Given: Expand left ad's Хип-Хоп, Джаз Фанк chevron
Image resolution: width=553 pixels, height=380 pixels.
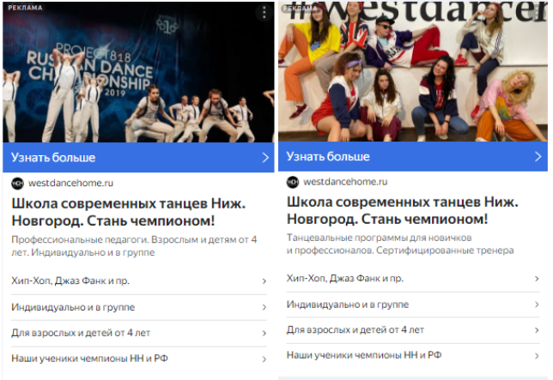Looking at the screenshot, I should (264, 281).
